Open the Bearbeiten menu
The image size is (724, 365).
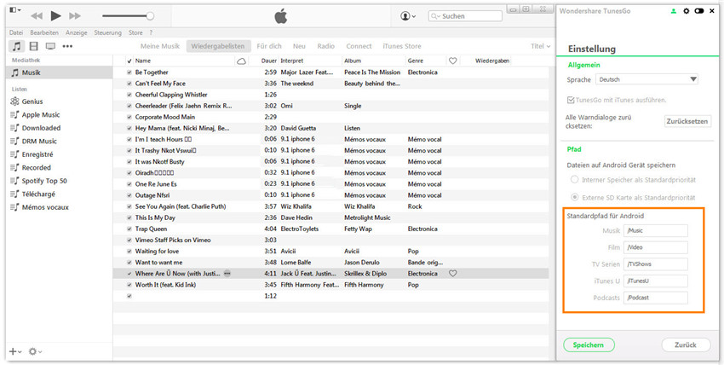click(x=44, y=32)
